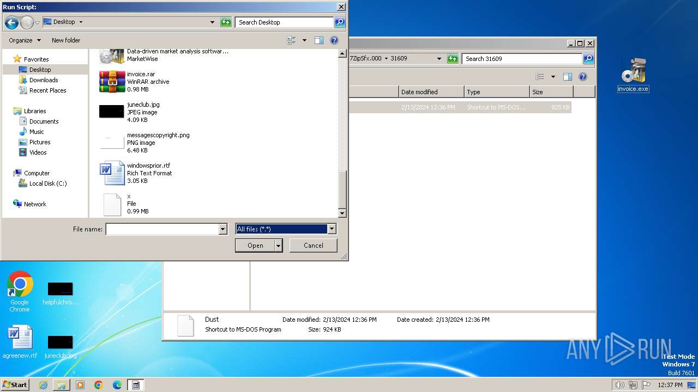
Task: Click the Start button
Action: (x=15, y=385)
